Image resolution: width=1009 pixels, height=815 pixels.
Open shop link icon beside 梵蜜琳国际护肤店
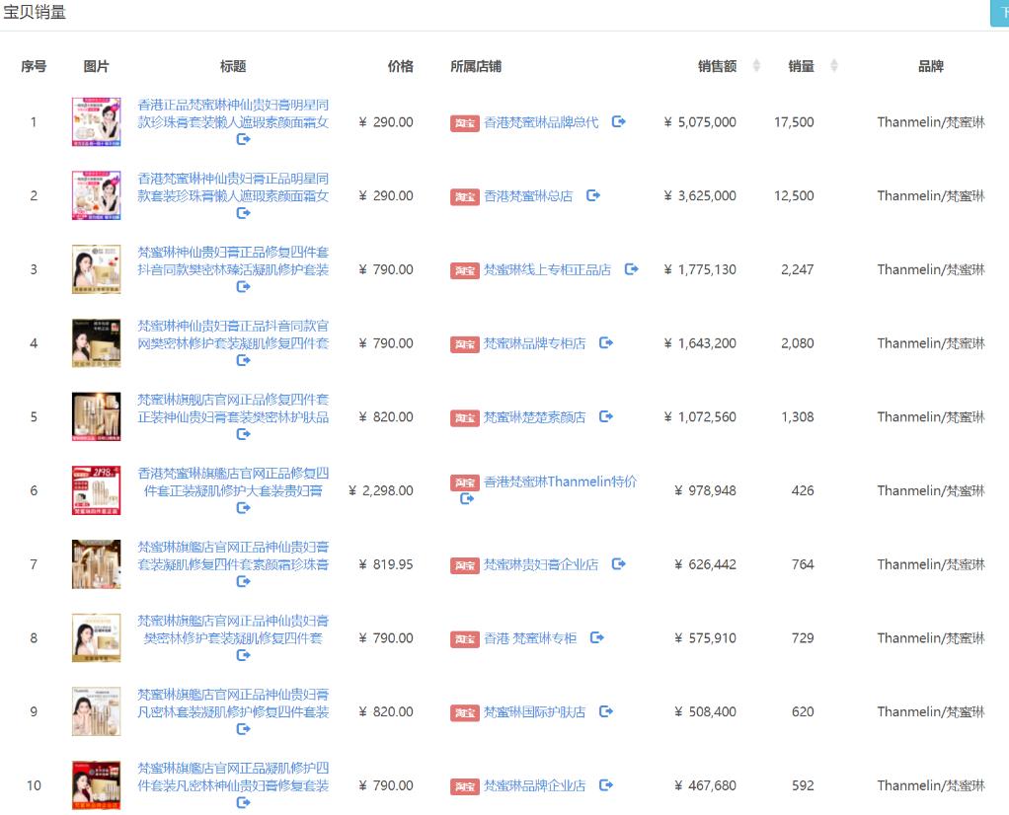point(606,710)
